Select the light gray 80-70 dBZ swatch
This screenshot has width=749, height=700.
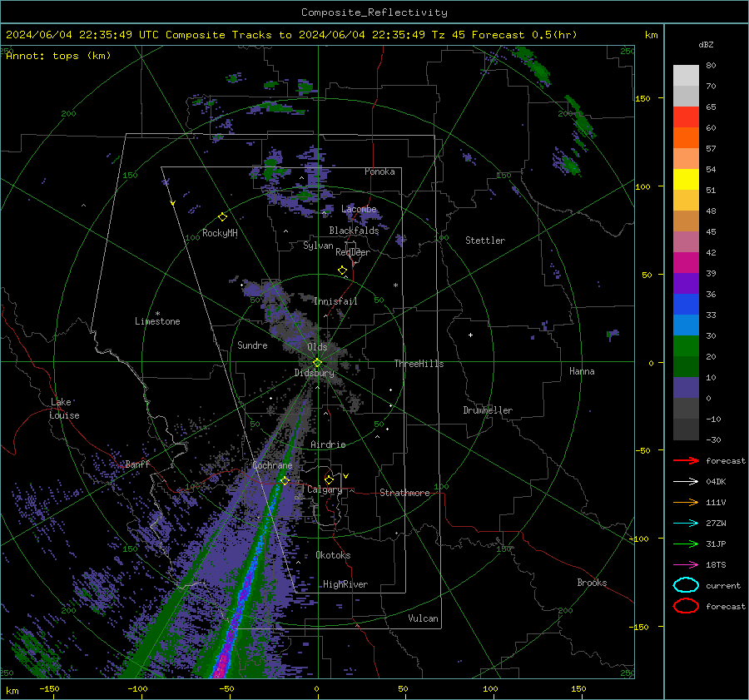click(x=686, y=76)
